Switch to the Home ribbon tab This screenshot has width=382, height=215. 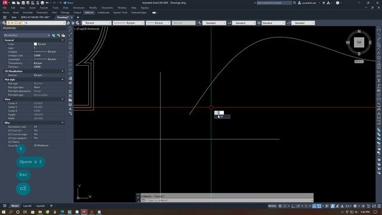click(6, 13)
